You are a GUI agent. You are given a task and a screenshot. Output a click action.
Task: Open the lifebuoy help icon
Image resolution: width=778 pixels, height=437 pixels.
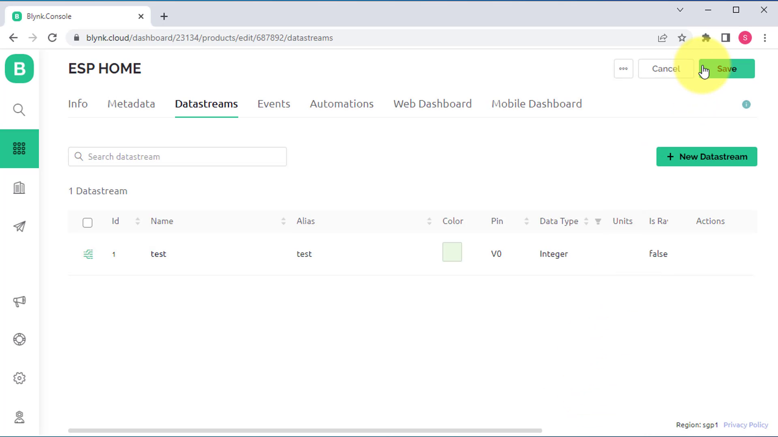(x=19, y=339)
